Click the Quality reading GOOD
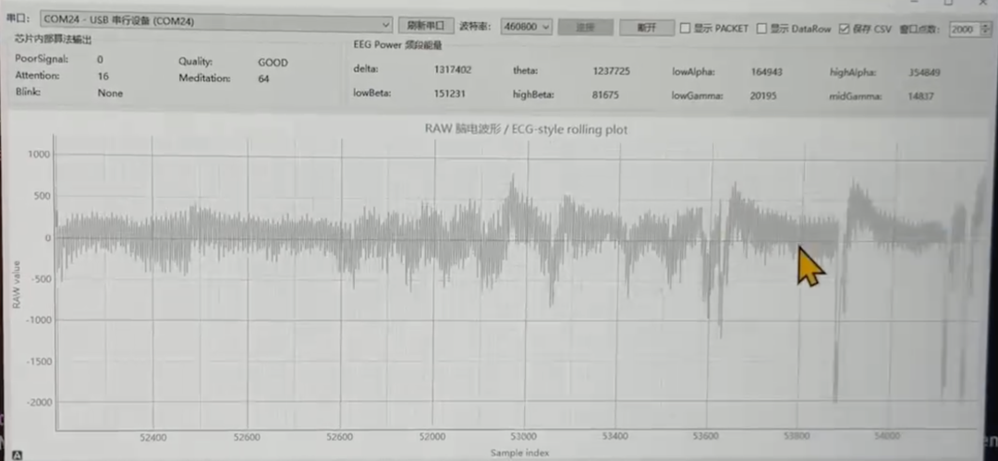The width and height of the screenshot is (998, 461). coord(273,63)
